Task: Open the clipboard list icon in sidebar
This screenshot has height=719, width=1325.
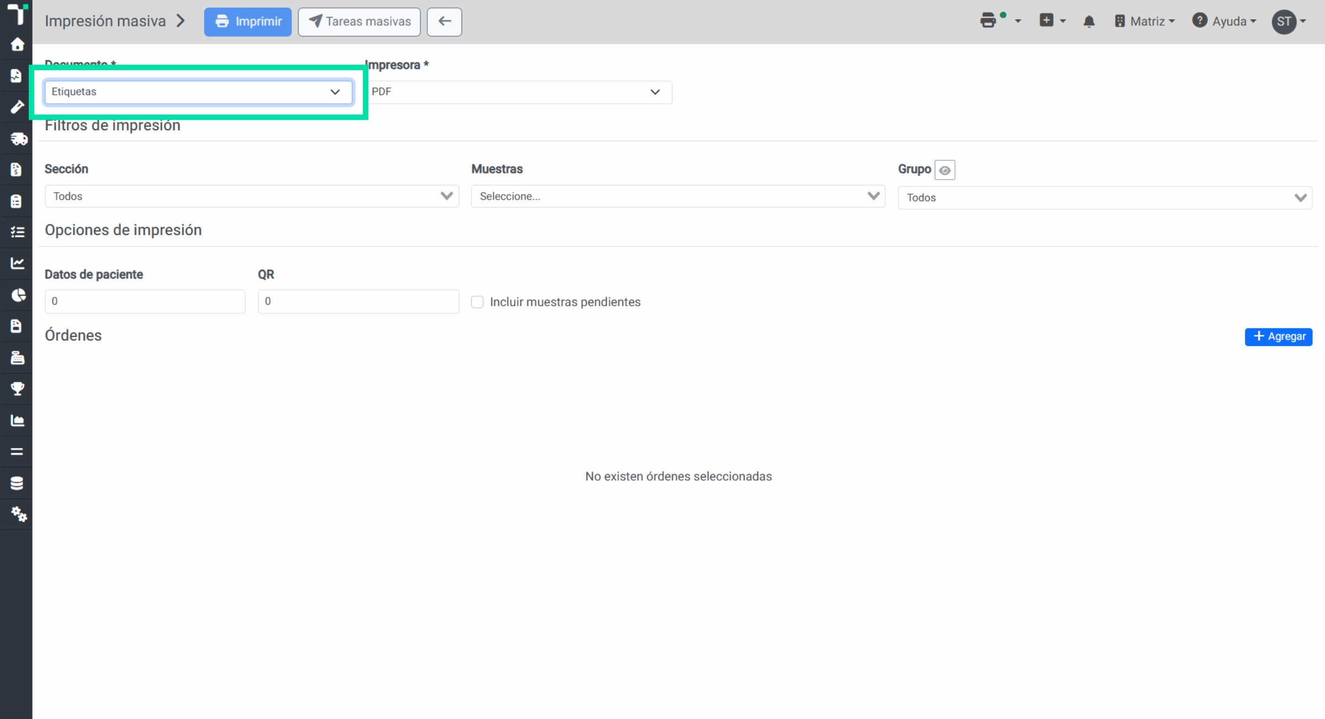Action: point(16,201)
